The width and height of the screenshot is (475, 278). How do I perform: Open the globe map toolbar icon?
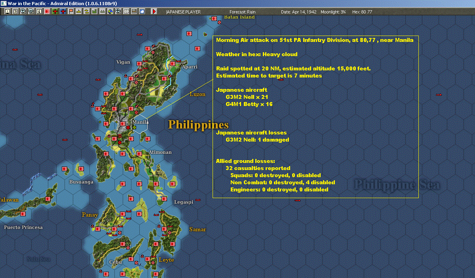pyautogui.click(x=110, y=11)
